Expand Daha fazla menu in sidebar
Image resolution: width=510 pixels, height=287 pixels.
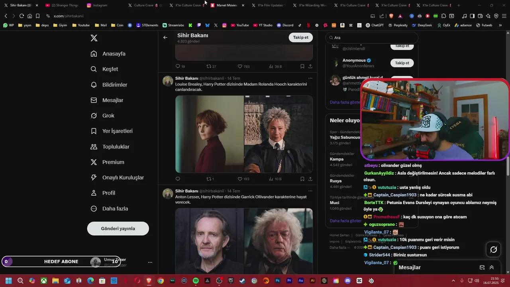(109, 208)
